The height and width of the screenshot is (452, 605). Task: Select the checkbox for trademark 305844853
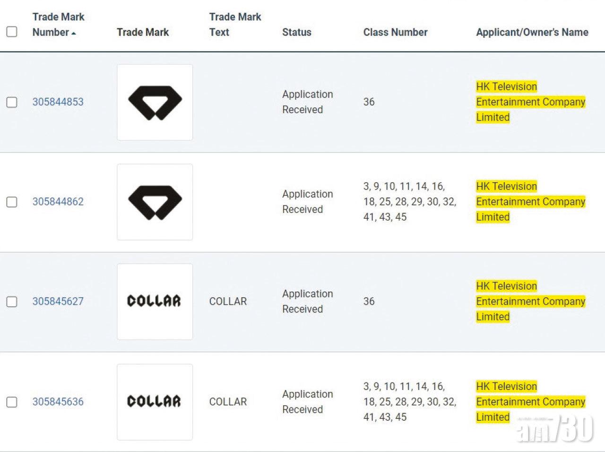pos(12,102)
